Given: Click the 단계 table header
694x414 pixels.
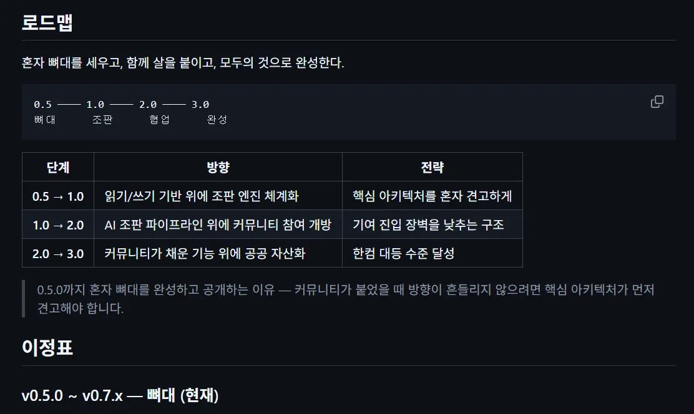Looking at the screenshot, I should (57, 167).
